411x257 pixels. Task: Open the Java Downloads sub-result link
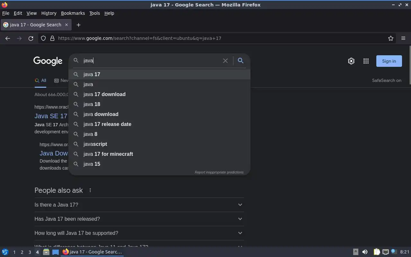click(x=54, y=153)
